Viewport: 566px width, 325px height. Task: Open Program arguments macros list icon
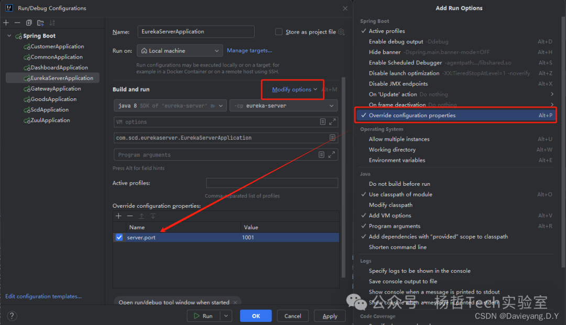321,154
